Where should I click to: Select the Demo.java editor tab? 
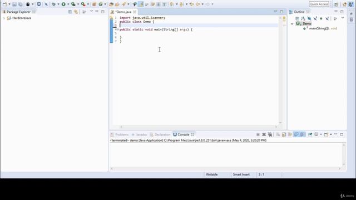click(x=123, y=12)
